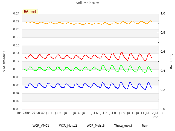Toggle Rain series in legend
The image size is (175, 131).
[142, 126]
